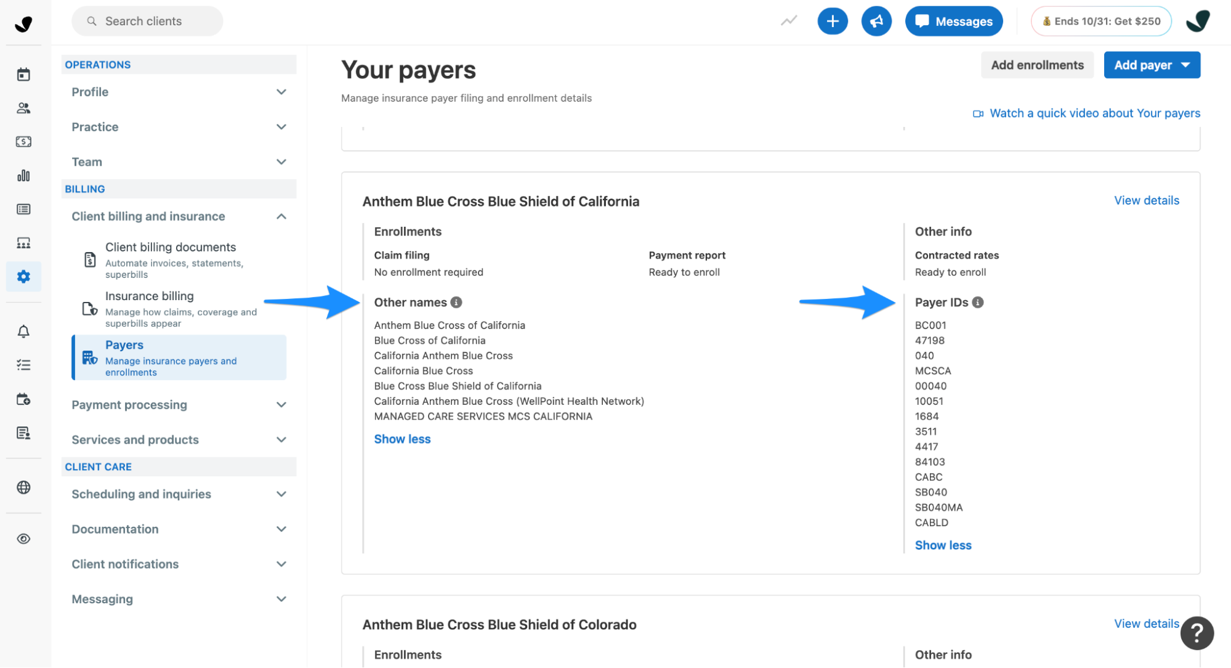This screenshot has width=1231, height=668.
Task: Open the reminders bell icon
Action: (23, 332)
